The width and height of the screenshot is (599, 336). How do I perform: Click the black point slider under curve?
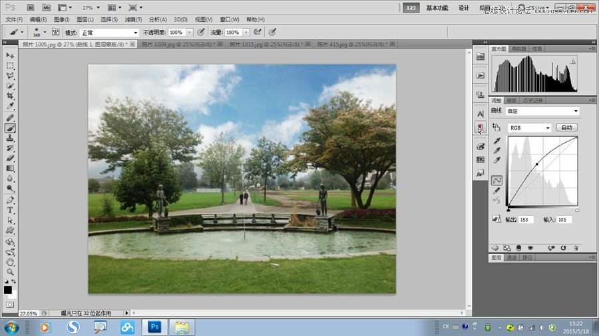pos(508,210)
